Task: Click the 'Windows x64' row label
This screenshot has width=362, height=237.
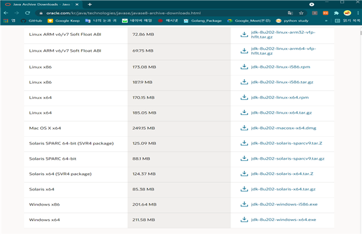Action: tap(44, 220)
